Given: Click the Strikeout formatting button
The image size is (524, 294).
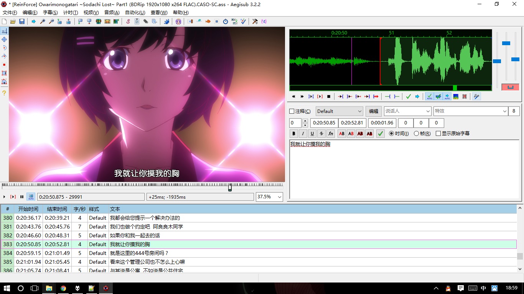Looking at the screenshot, I should 321,134.
